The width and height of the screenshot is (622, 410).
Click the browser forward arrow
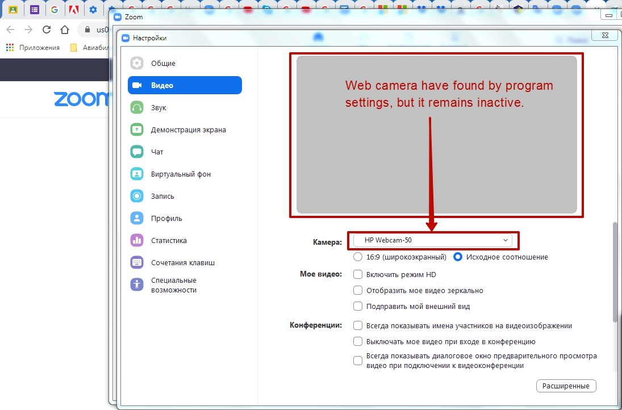click(28, 30)
